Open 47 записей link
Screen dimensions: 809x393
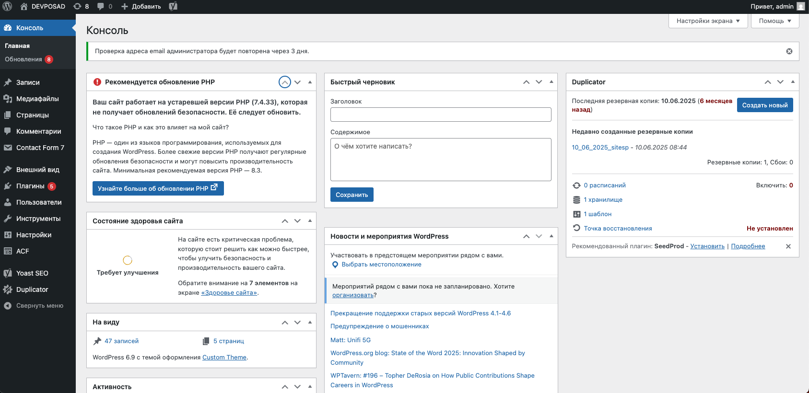coord(121,341)
